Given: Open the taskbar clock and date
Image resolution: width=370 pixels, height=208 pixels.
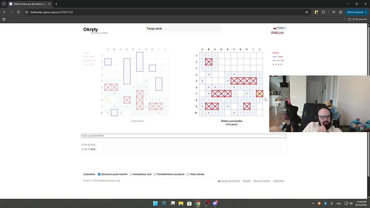Looking at the screenshot, I should tap(361, 203).
